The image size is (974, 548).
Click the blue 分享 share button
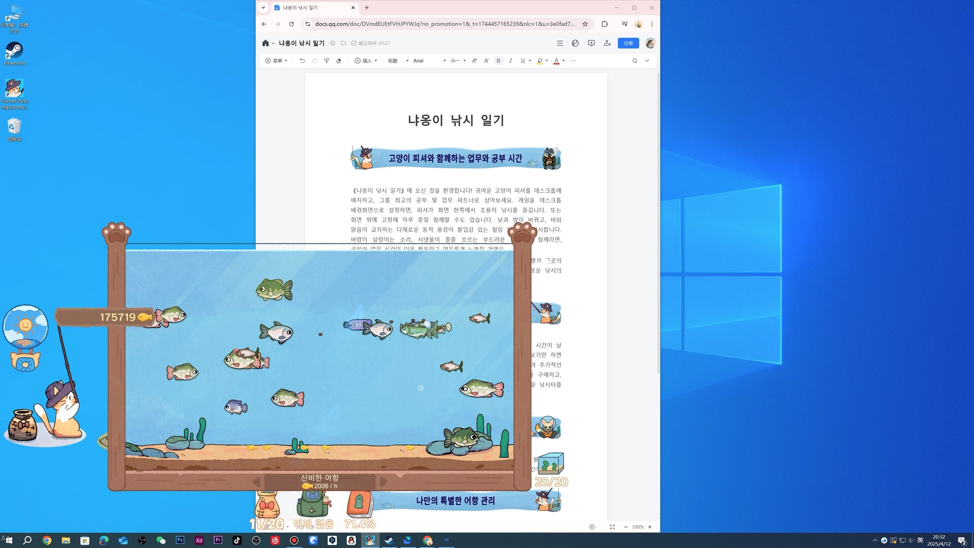click(628, 43)
